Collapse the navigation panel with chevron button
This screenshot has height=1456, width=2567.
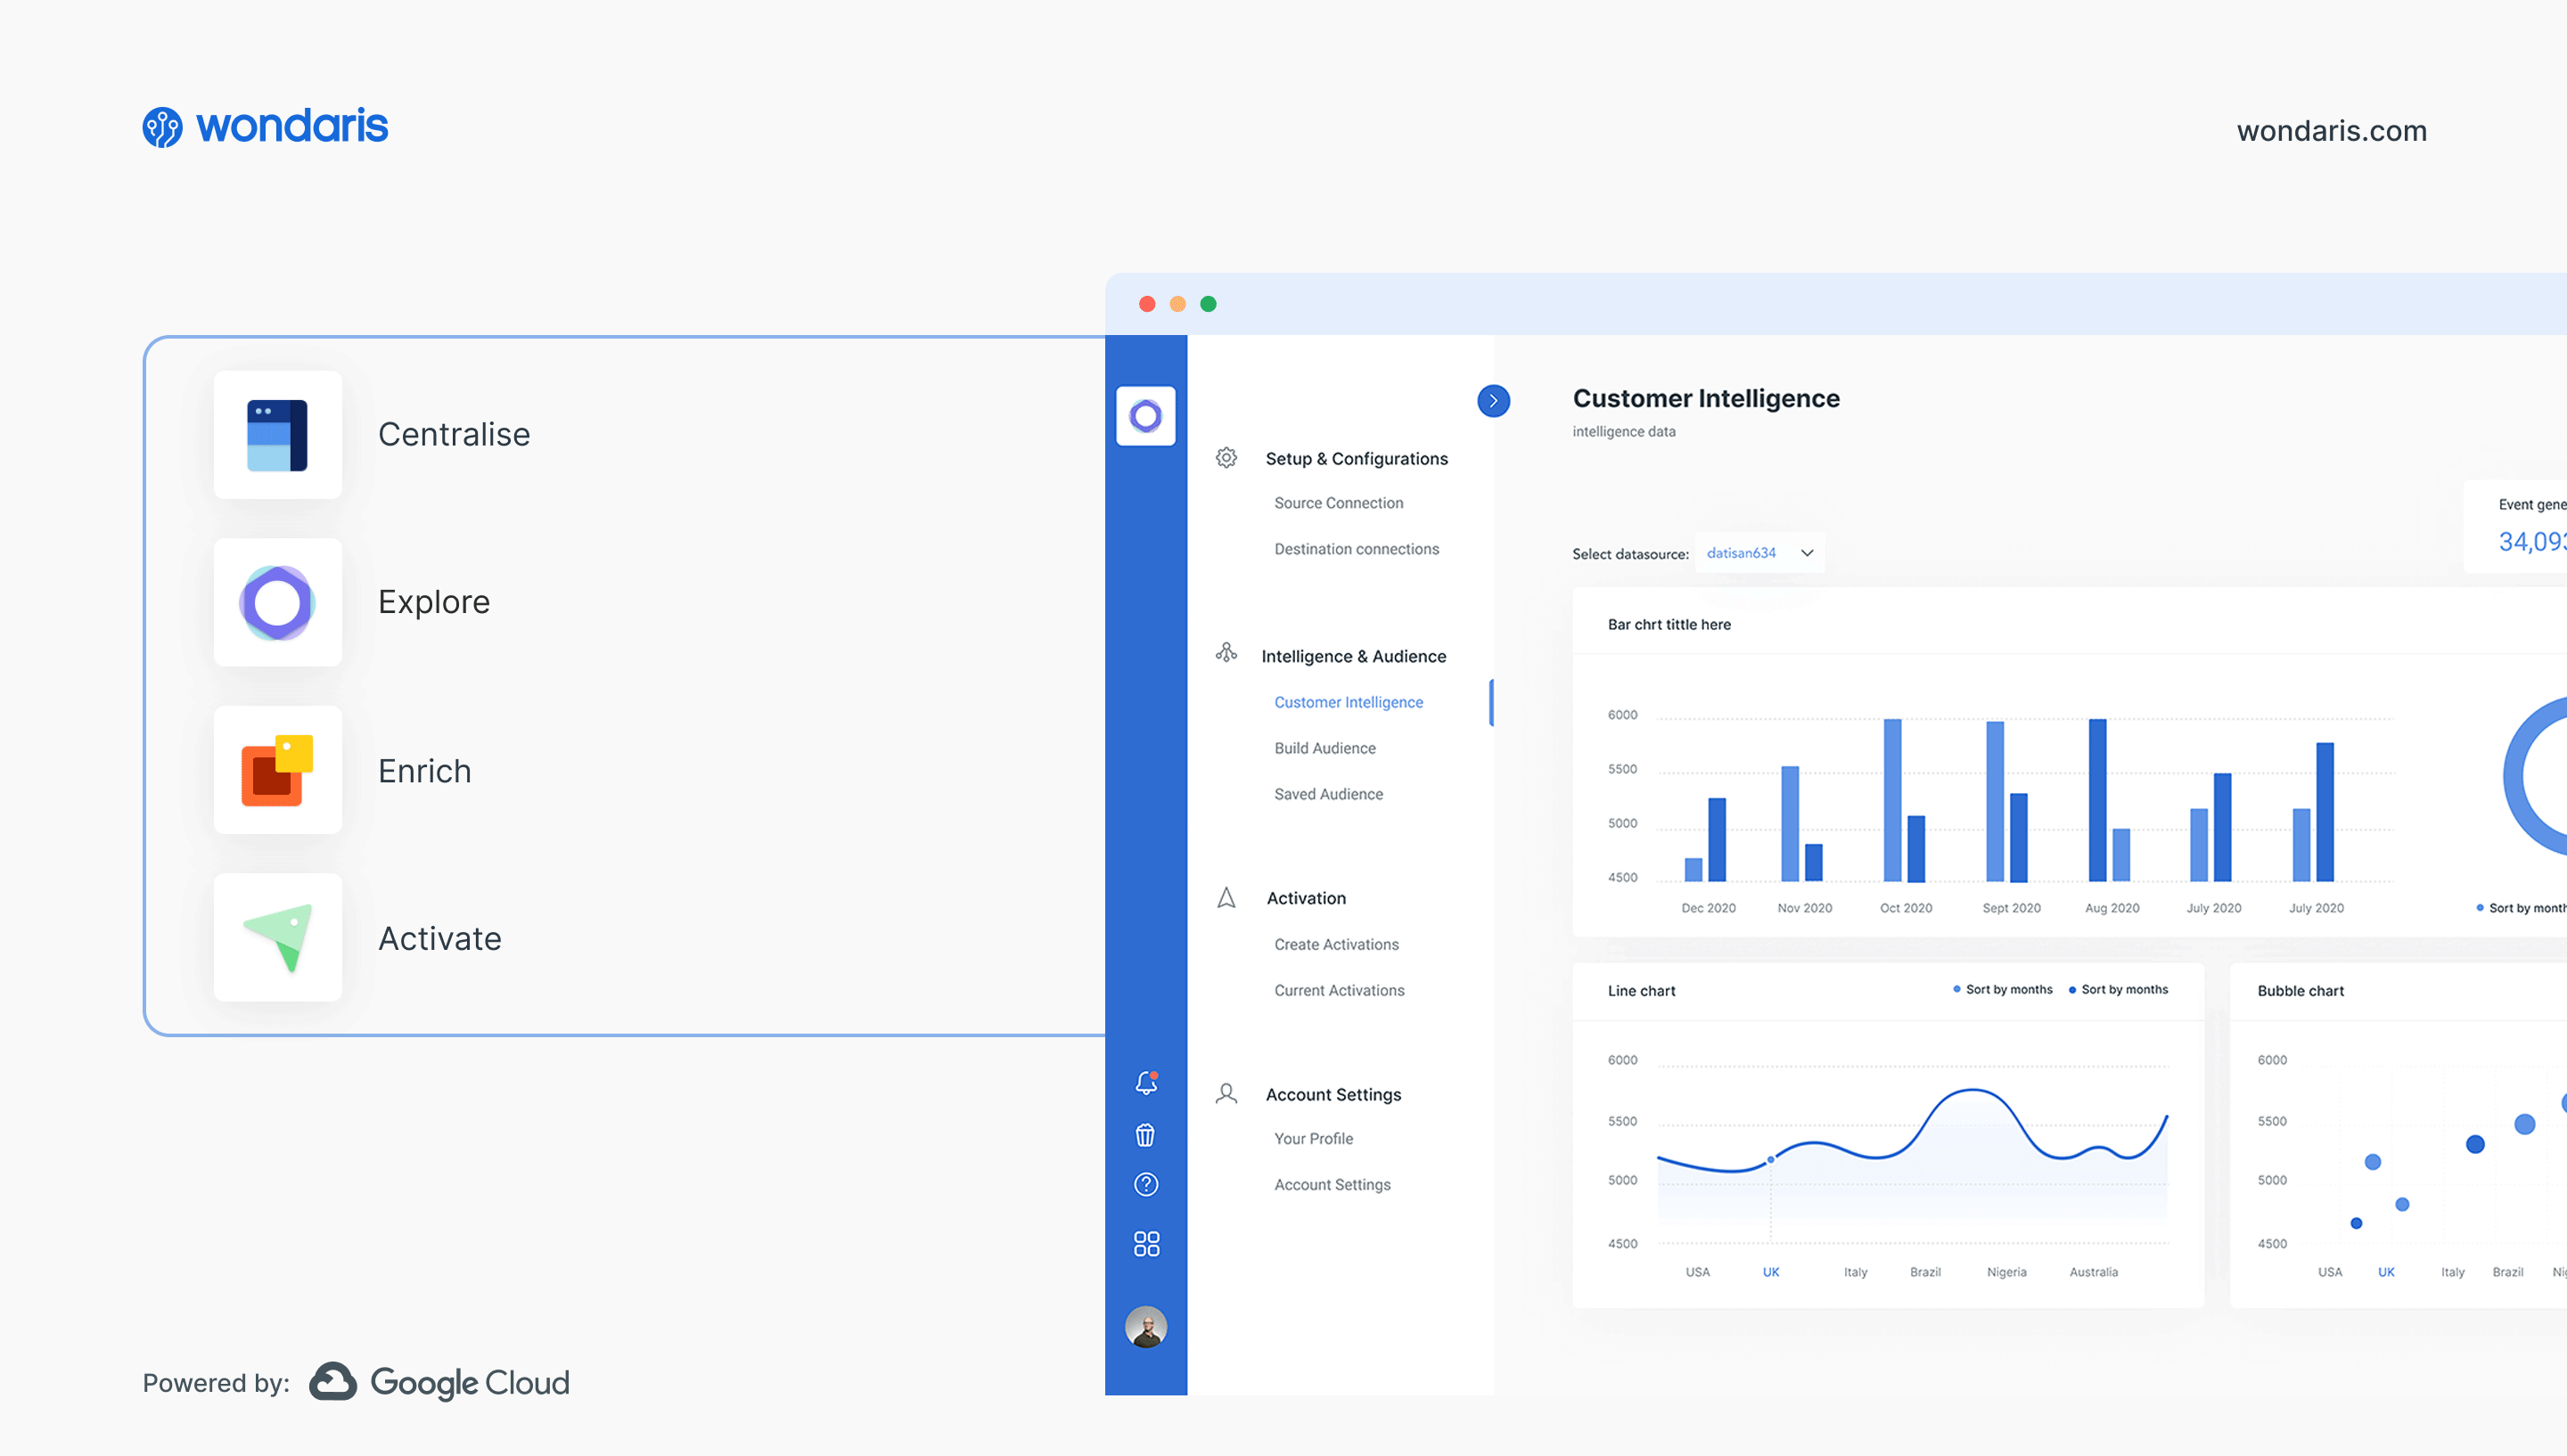tap(1493, 401)
